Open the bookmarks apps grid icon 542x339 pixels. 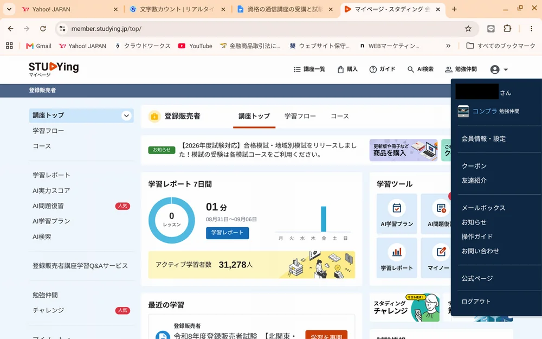(9, 46)
